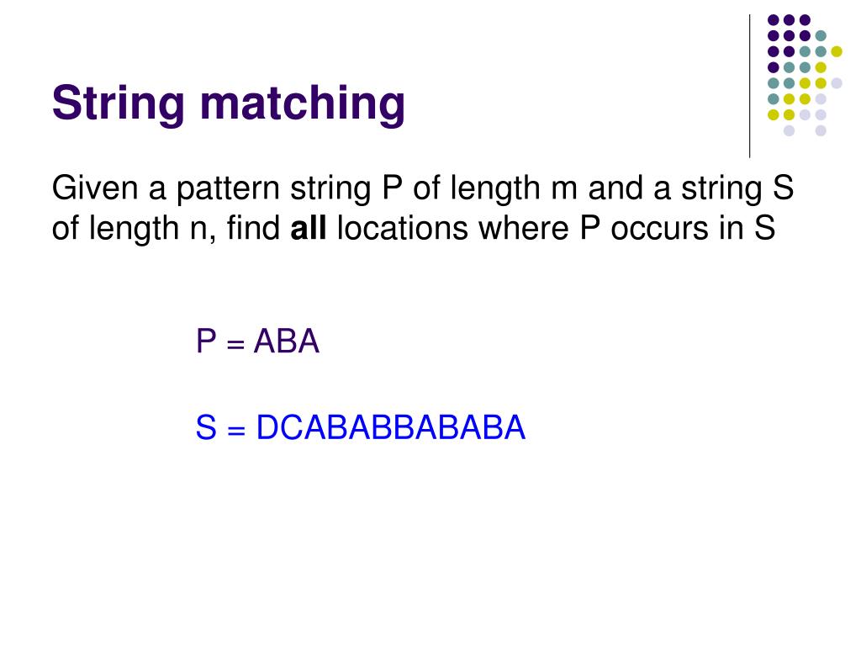Click the first purple dot in top row
Viewport: 861px width, 646px height.
click(774, 20)
